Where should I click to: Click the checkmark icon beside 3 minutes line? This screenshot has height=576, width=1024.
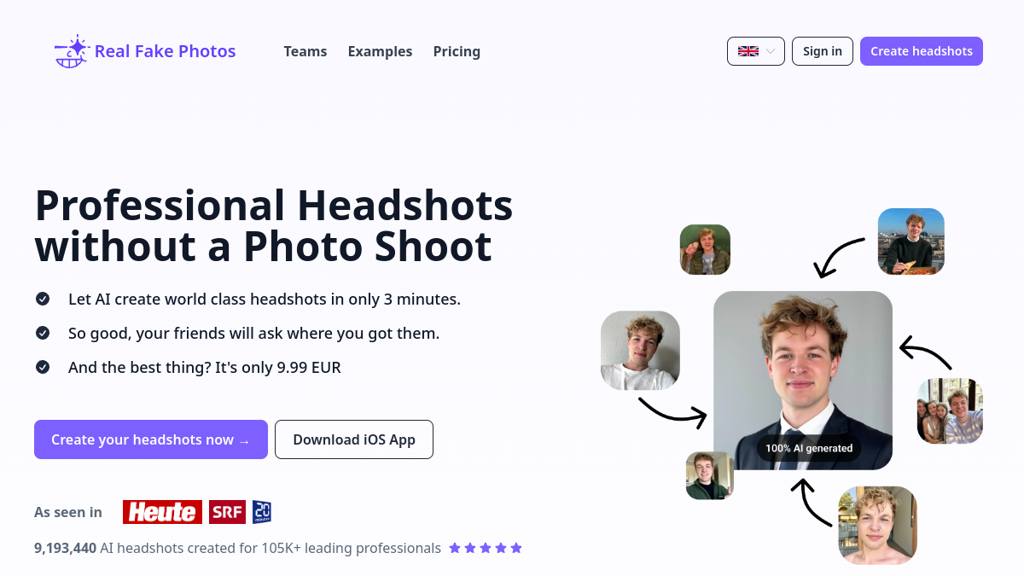tap(43, 299)
